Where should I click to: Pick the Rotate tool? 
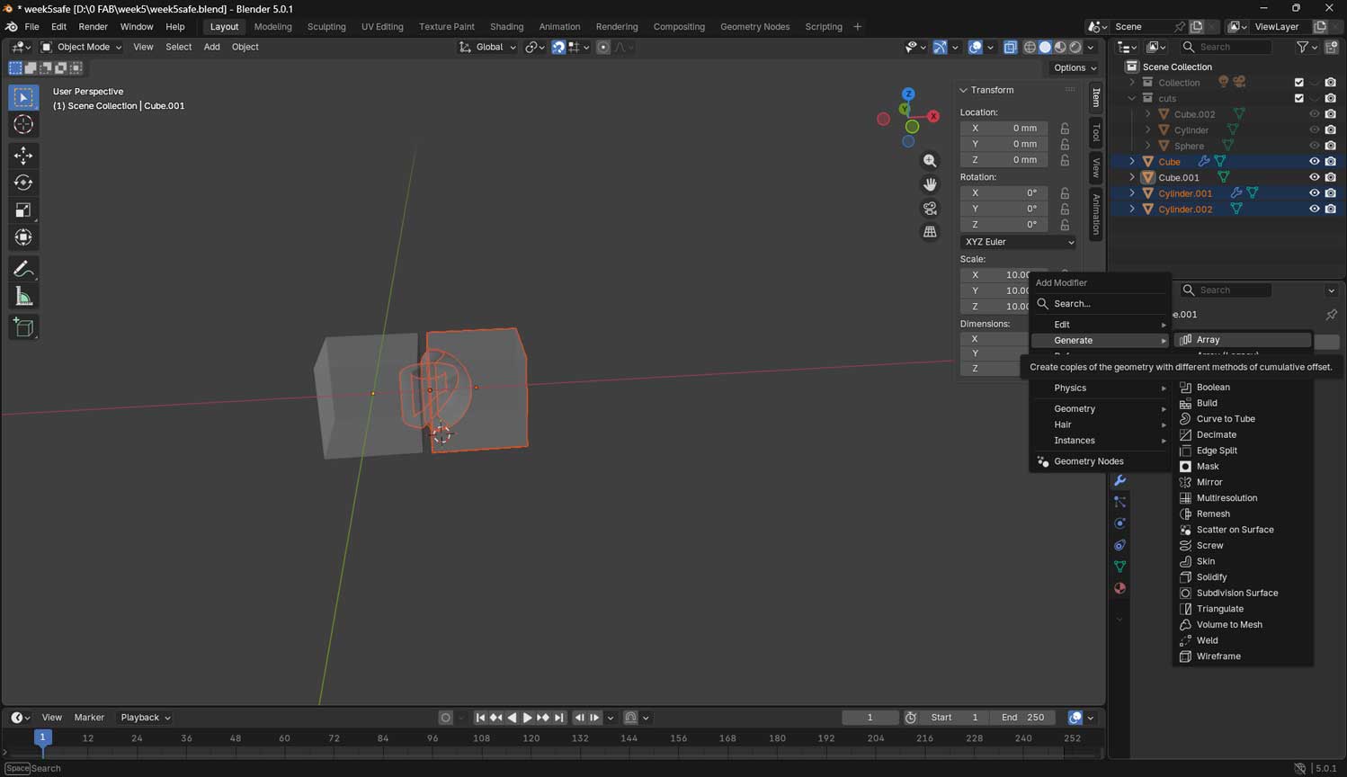point(23,183)
